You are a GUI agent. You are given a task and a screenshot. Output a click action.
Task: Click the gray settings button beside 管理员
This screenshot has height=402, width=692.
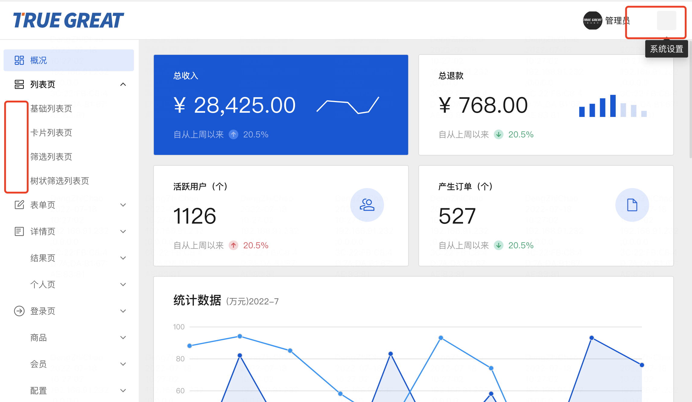click(667, 20)
